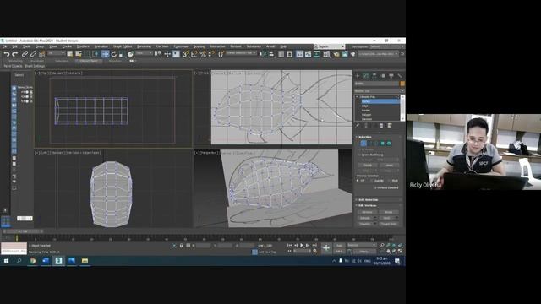Open reference coordinate system View dropdown

click(144, 53)
